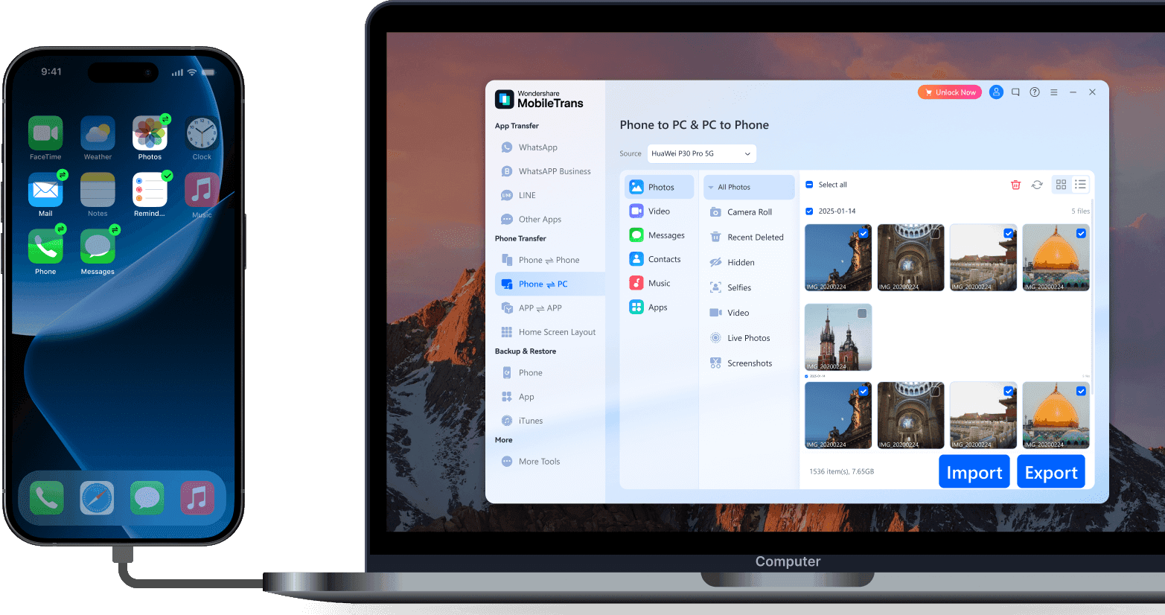Switch to list view
1165x615 pixels.
coord(1080,185)
